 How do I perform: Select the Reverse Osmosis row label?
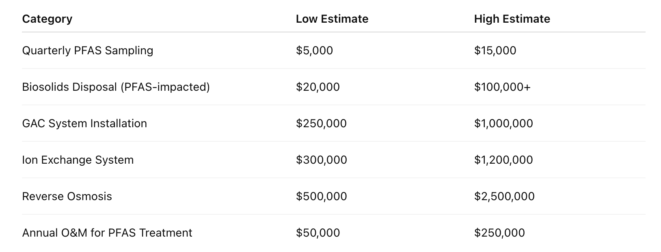(x=67, y=196)
